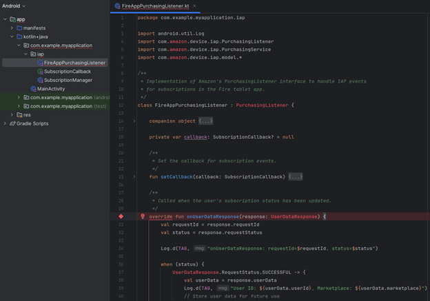
Task: Select manifests in project tree
Action: (34, 28)
